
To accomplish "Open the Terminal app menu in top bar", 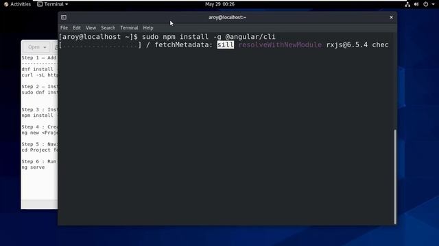I will (53, 4).
